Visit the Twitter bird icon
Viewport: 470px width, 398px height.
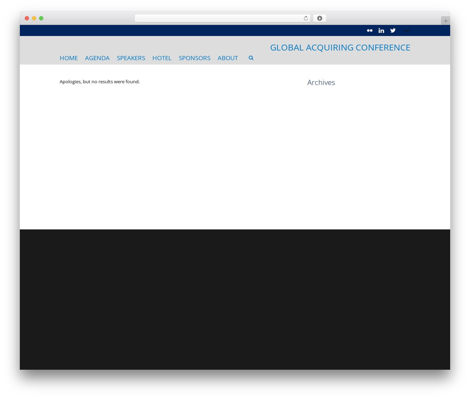[393, 30]
